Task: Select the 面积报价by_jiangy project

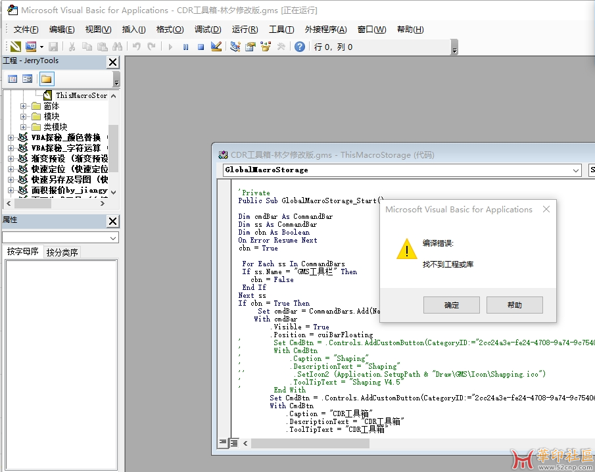Action: [69, 190]
